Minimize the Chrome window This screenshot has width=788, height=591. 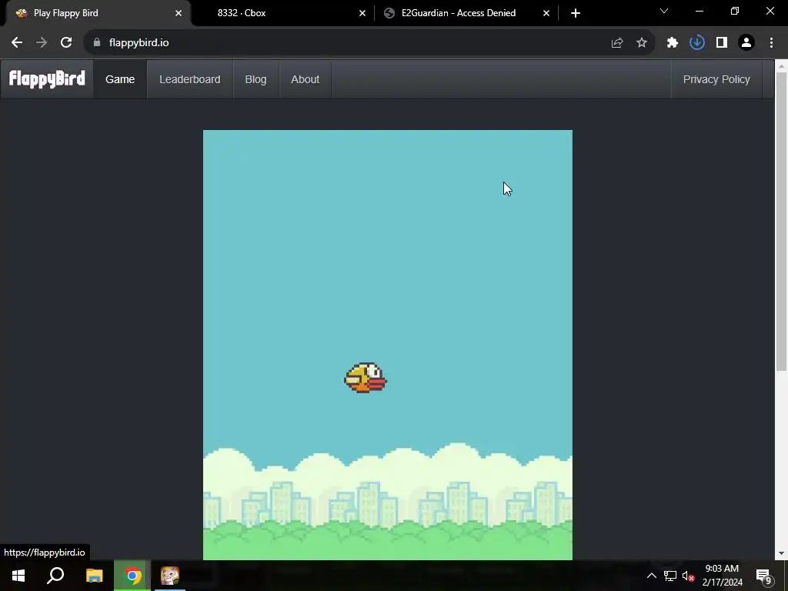pos(699,11)
